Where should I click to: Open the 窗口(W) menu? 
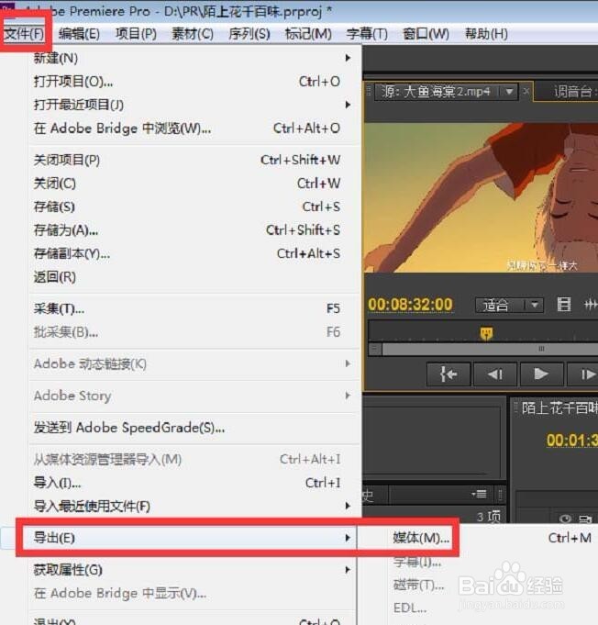click(426, 33)
